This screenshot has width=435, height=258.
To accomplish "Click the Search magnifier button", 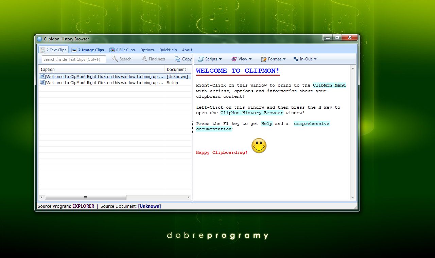I will (122, 59).
